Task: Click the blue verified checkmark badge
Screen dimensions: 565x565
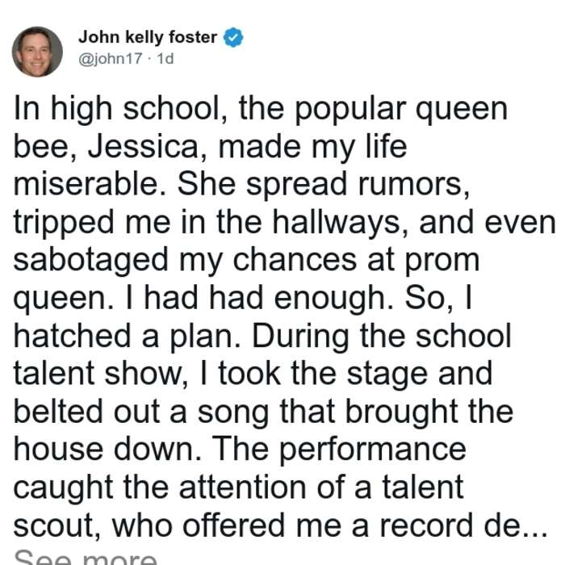Action: 233,37
